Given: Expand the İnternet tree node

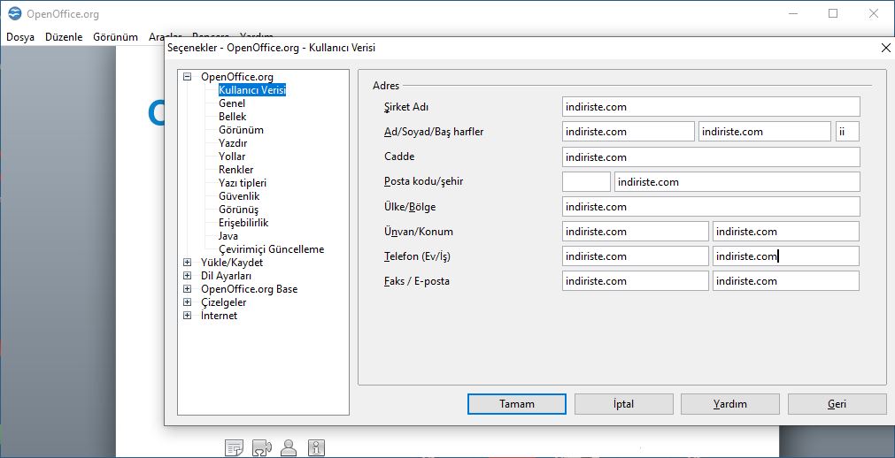Looking at the screenshot, I should (187, 316).
